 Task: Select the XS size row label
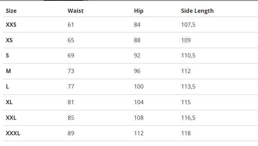click(9, 40)
